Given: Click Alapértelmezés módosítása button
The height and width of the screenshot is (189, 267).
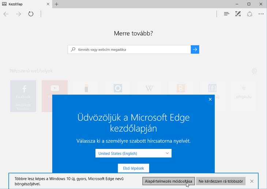Looking at the screenshot, I should click(168, 181).
